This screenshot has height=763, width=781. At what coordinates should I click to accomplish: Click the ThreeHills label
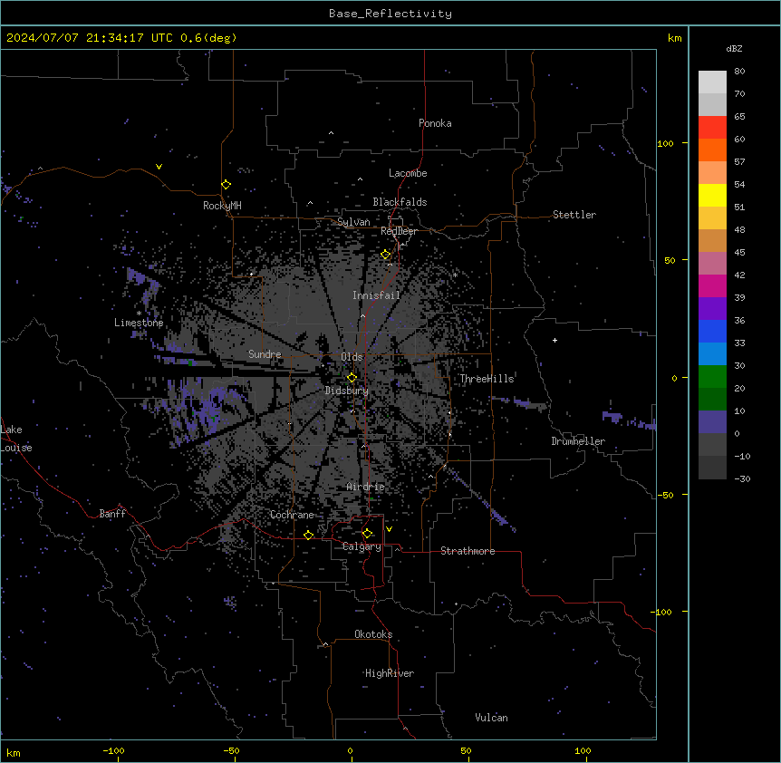pos(487,379)
